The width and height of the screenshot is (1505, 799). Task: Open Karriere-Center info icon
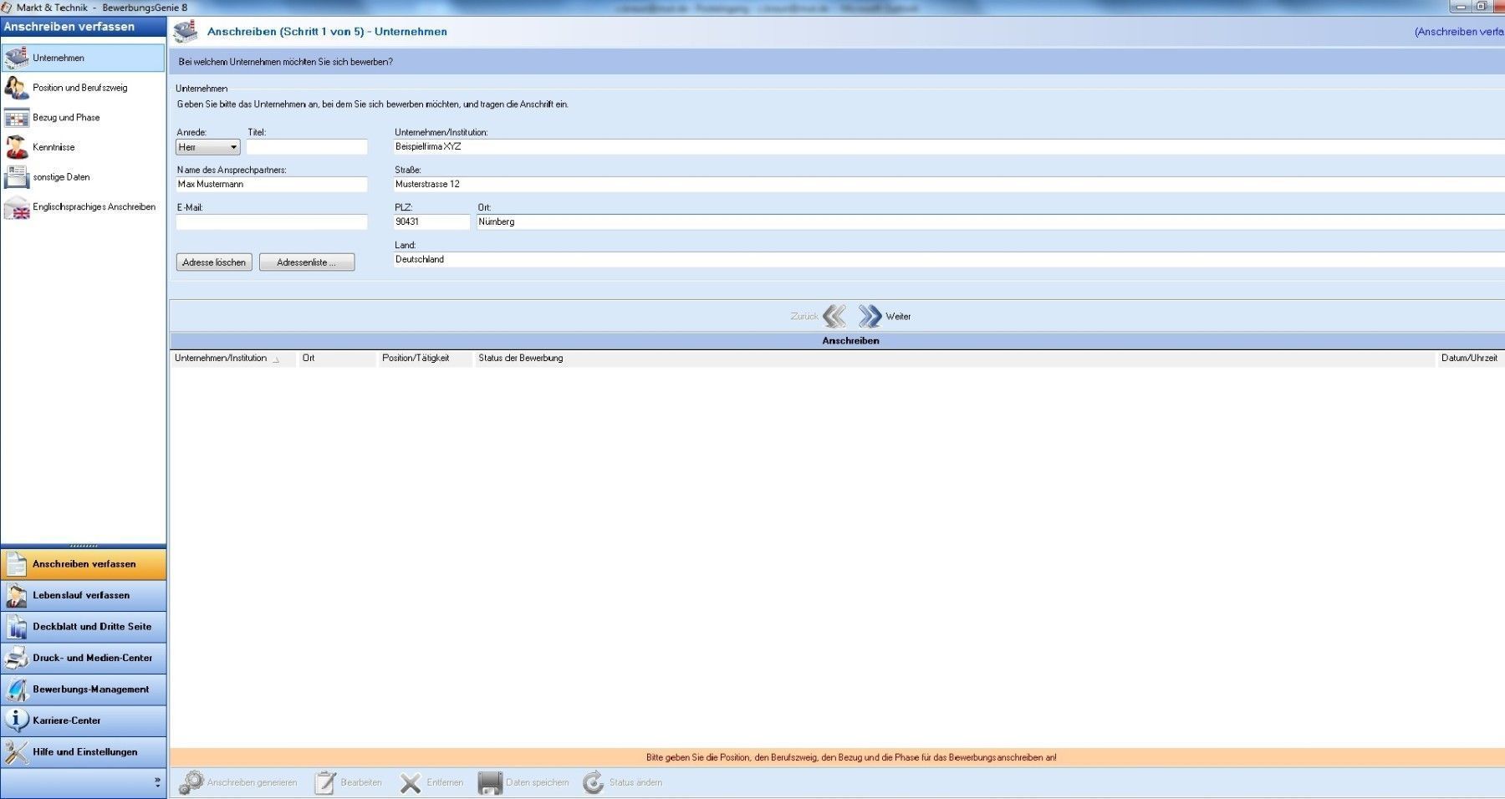tap(17, 720)
